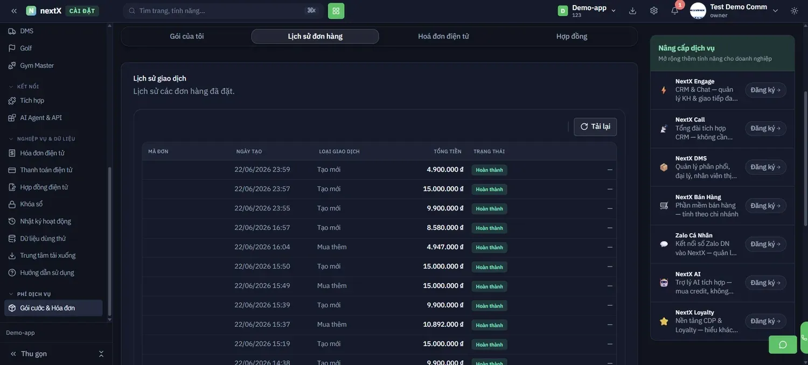Click Đăng ký for NextX Engage
The height and width of the screenshot is (365, 808).
pos(765,90)
